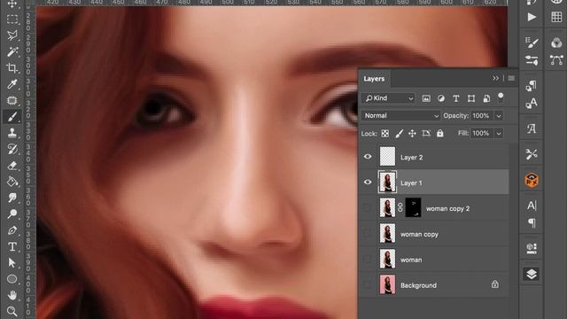Screen dimensions: 567x319
Task: Filter layers by type layers
Action: coord(456,98)
